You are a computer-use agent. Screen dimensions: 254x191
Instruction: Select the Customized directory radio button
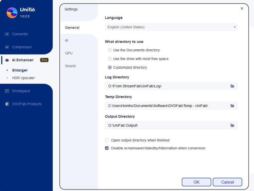tap(110, 68)
